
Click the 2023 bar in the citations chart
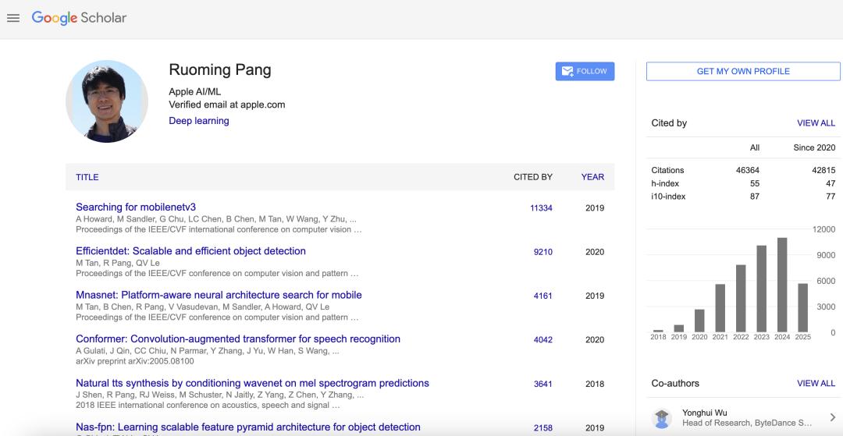pos(762,289)
